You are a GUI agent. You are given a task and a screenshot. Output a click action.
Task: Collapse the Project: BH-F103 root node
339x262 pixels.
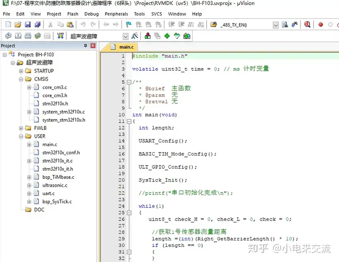click(5, 55)
